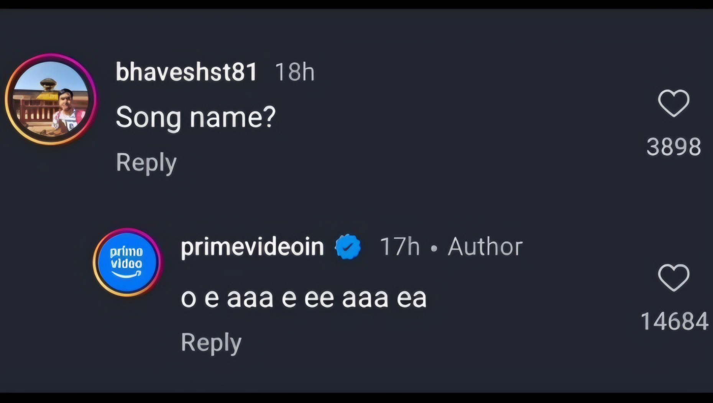Like the primevideoin reply with heart icon
This screenshot has width=713, height=403.
pos(674,277)
